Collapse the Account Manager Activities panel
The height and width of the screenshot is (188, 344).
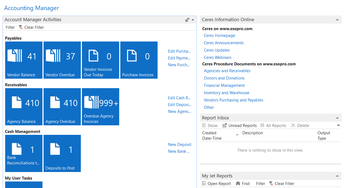click(x=193, y=20)
